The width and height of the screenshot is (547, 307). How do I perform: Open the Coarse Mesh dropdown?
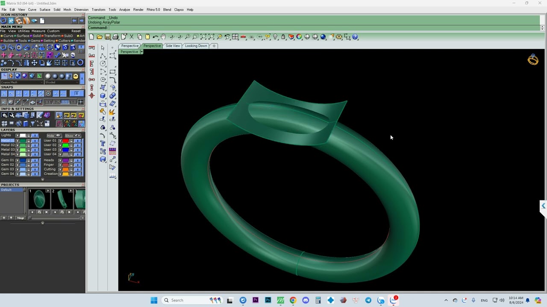22,82
